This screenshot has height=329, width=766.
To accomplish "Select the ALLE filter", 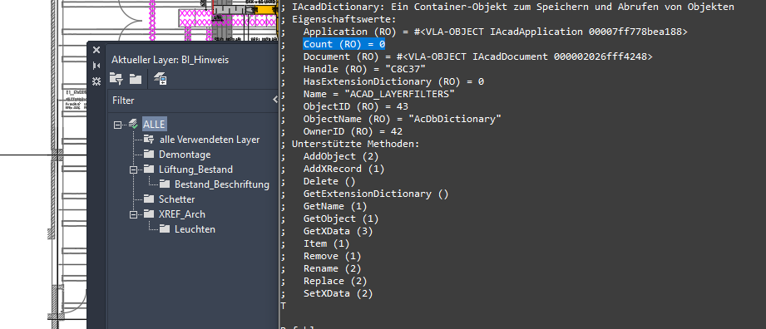I will 154,125.
